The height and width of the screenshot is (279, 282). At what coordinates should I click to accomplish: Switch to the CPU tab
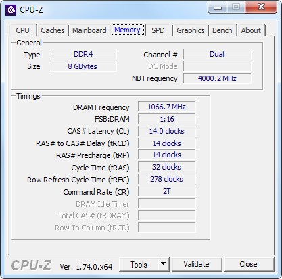tap(22, 30)
